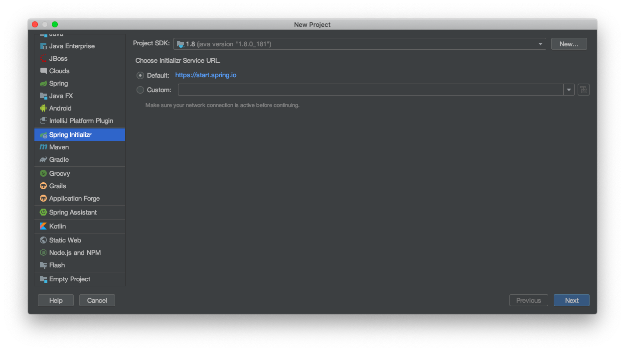The image size is (625, 351).
Task: Click the Kotlin logo icon
Action: coord(43,227)
